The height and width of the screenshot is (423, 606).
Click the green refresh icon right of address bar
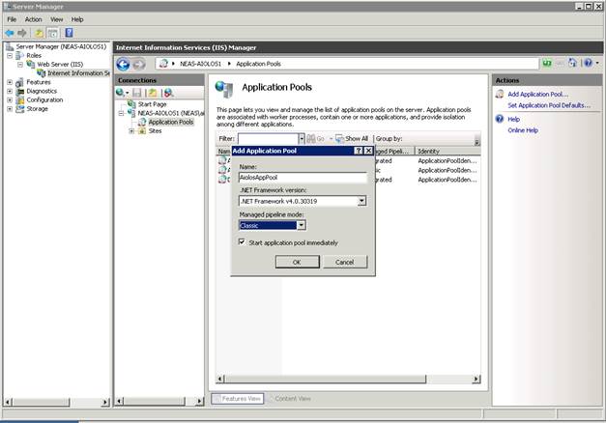(x=546, y=63)
